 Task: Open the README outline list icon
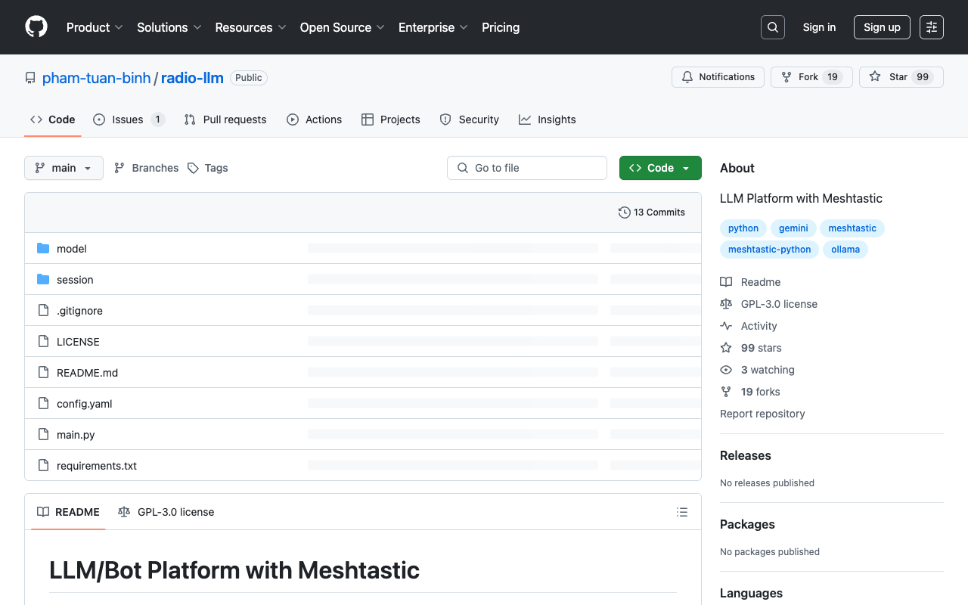tap(681, 512)
